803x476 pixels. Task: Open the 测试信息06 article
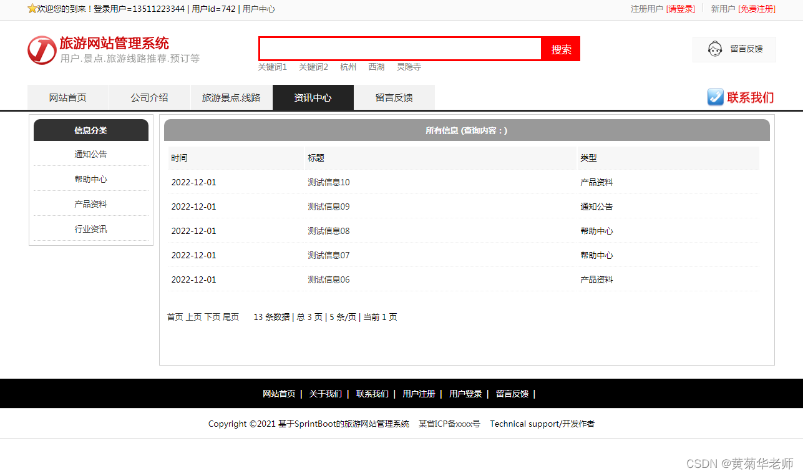(329, 279)
